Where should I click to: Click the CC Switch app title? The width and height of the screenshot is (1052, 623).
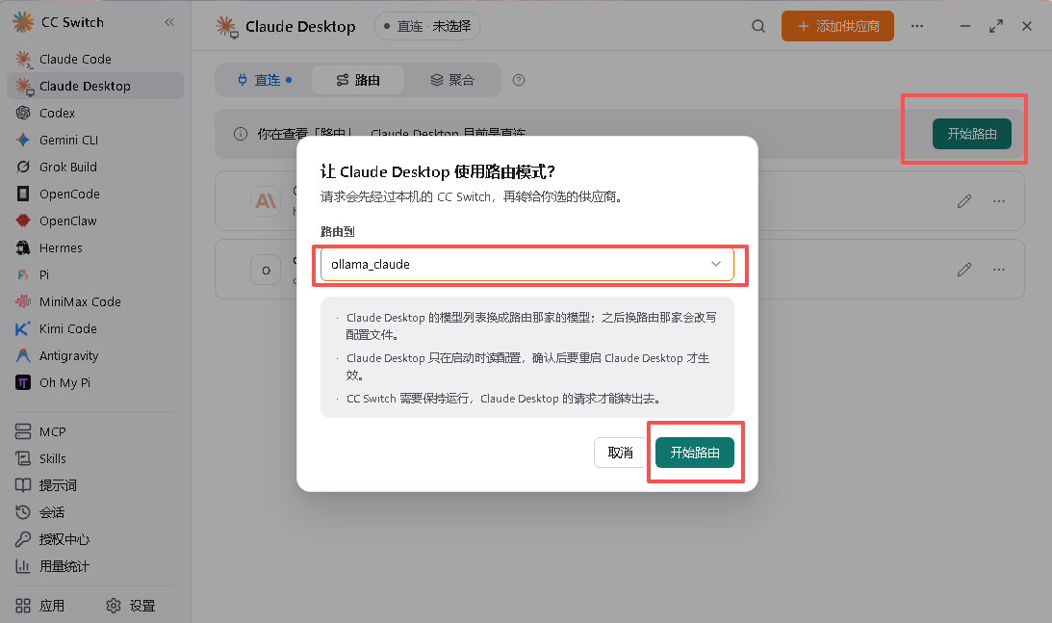coord(72,22)
